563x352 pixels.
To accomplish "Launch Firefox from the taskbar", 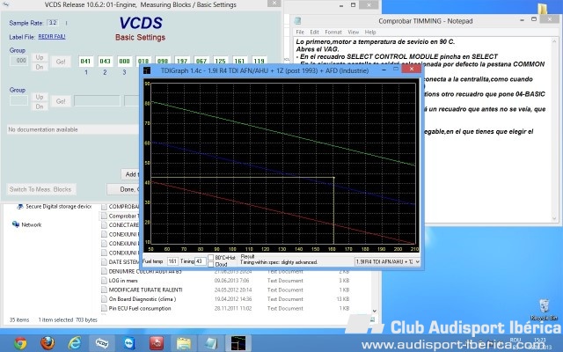I will (48, 343).
